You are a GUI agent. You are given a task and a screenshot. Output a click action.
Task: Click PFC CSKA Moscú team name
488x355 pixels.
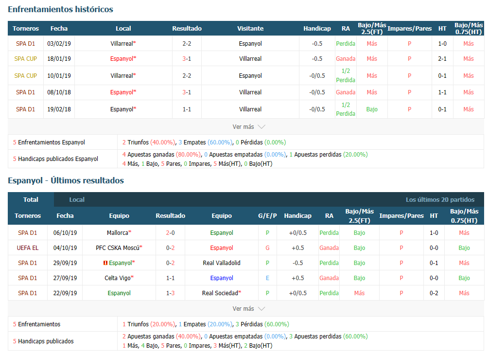119,248
